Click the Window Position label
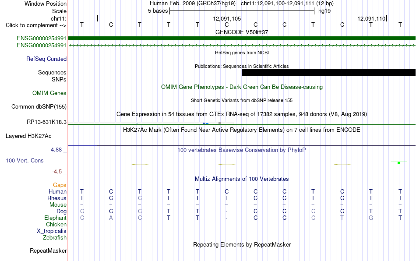This screenshot has width=416, height=261. (46, 4)
